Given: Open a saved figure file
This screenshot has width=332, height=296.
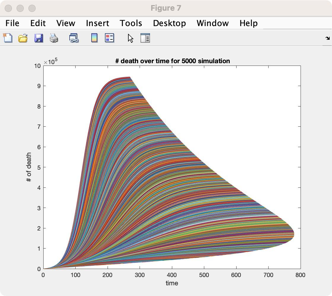Looking at the screenshot, I should [x=23, y=38].
